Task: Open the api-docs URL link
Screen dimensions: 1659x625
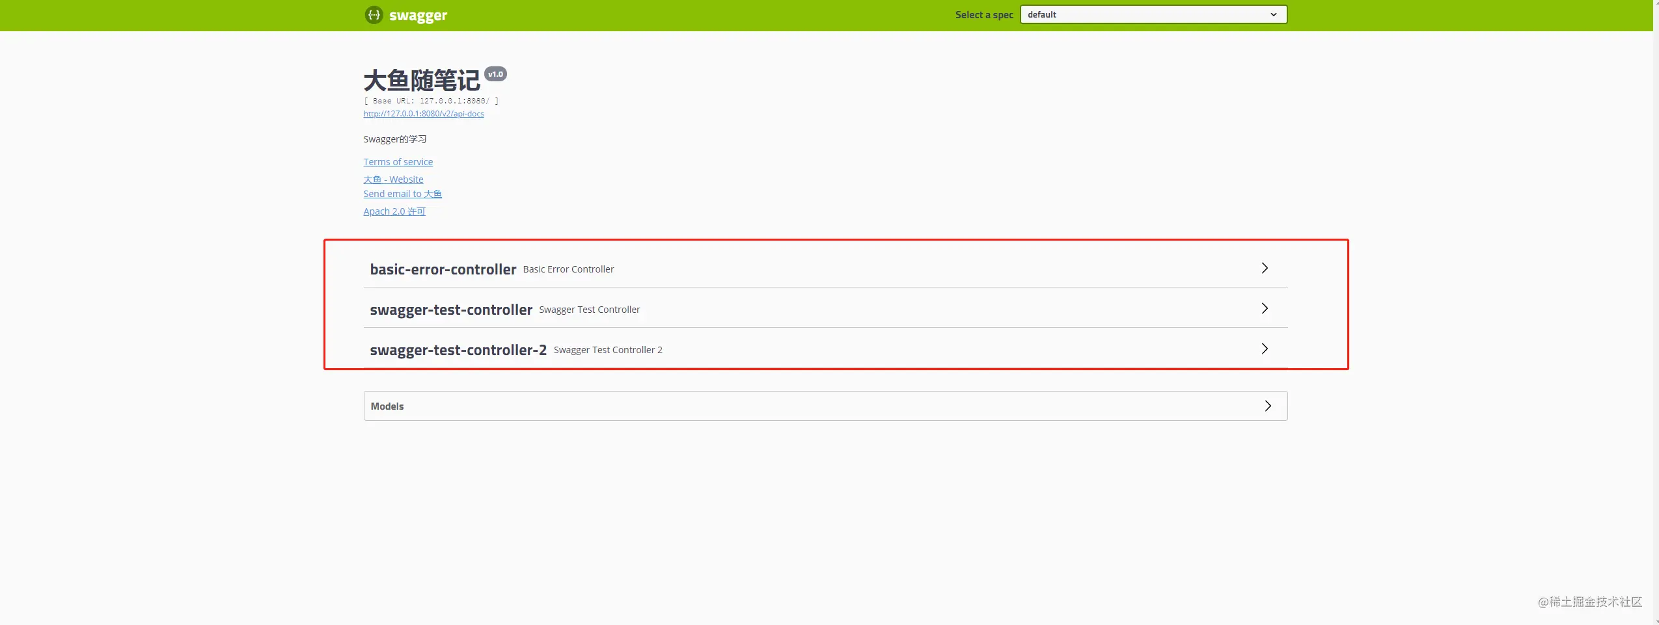Action: pyautogui.click(x=424, y=114)
